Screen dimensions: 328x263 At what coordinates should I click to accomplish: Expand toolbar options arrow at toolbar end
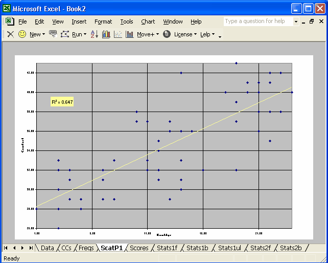220,36
